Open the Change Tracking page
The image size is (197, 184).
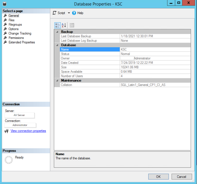[x=20, y=34]
